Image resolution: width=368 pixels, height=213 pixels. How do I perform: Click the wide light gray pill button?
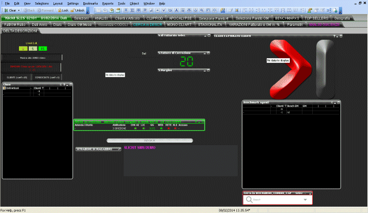pos(149,140)
